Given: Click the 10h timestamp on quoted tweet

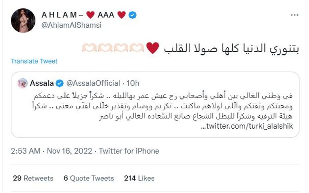Looking at the screenshot, I should 132,83.
